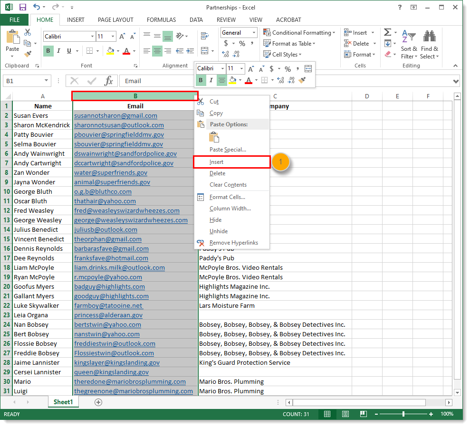Viewport: 470px width, 427px height.
Task: Toggle Bottom Align in the ribbon
Action: 168,37
